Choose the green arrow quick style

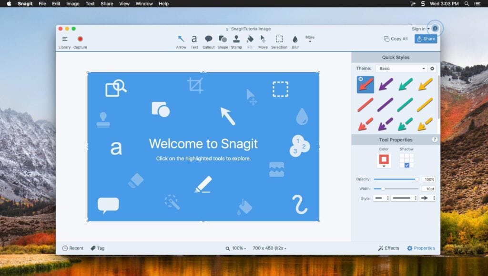(406, 85)
